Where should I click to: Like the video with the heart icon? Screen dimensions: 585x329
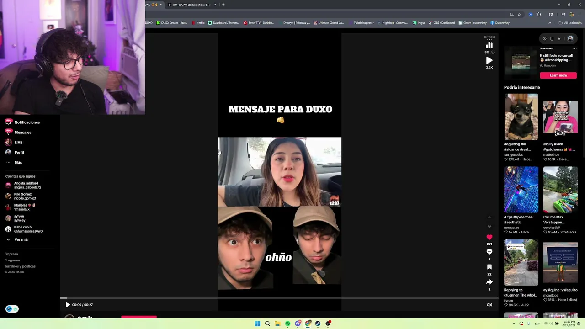tap(489, 237)
